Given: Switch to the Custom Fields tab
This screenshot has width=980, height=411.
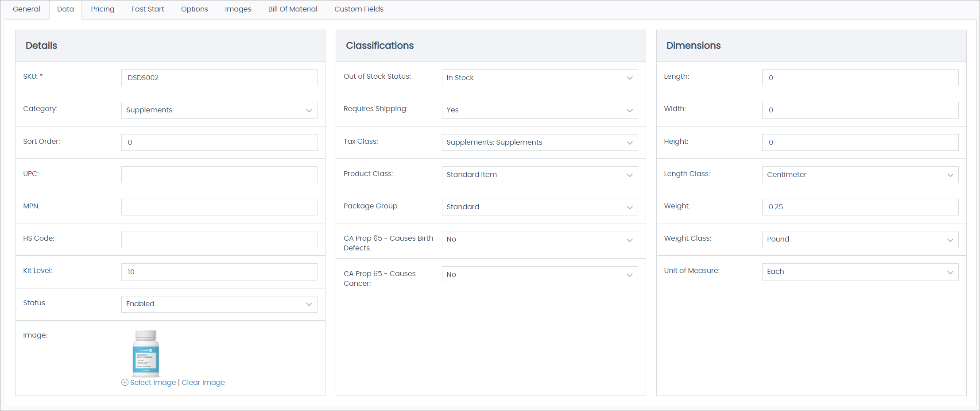Looking at the screenshot, I should 359,9.
